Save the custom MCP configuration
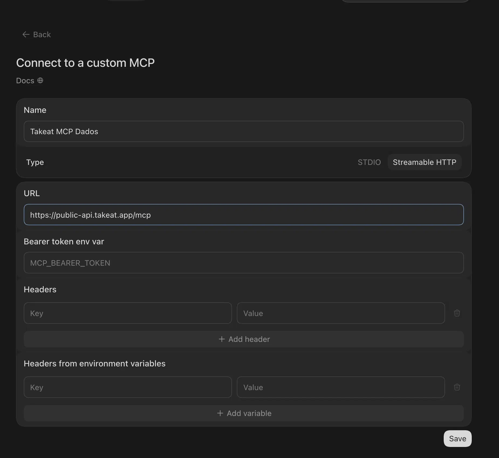This screenshot has height=458, width=499. 457,439
